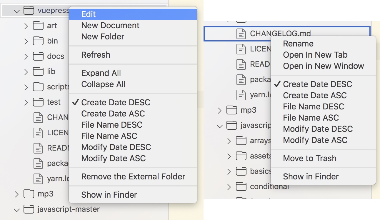
Task: Expand the basics folder chevron
Action: [229, 171]
